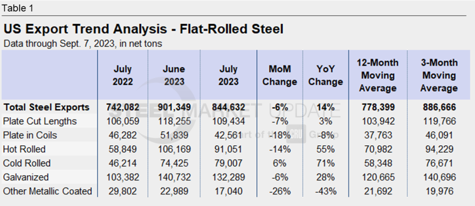475x206 pixels.
Task: Click the 71% Cold Rolled YoY cell
Action: pos(326,163)
